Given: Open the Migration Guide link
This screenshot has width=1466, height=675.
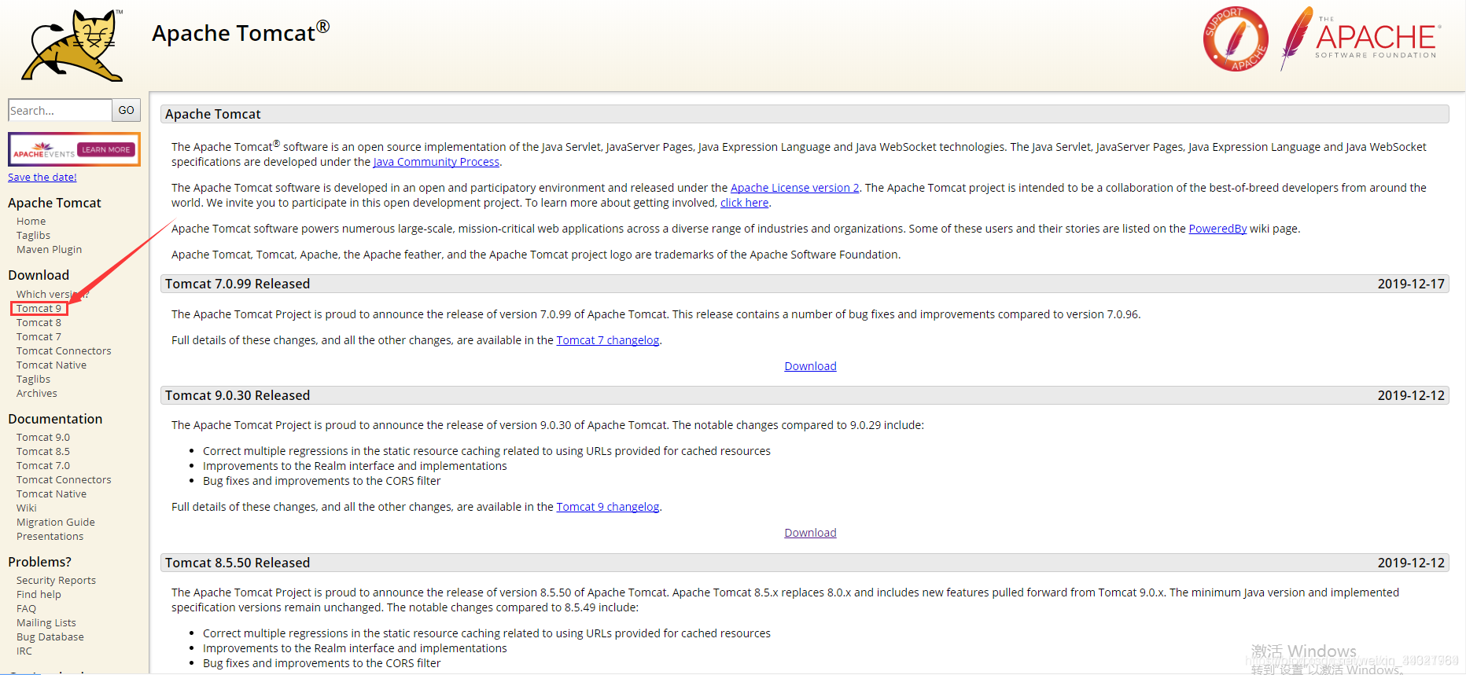Looking at the screenshot, I should pos(56,522).
